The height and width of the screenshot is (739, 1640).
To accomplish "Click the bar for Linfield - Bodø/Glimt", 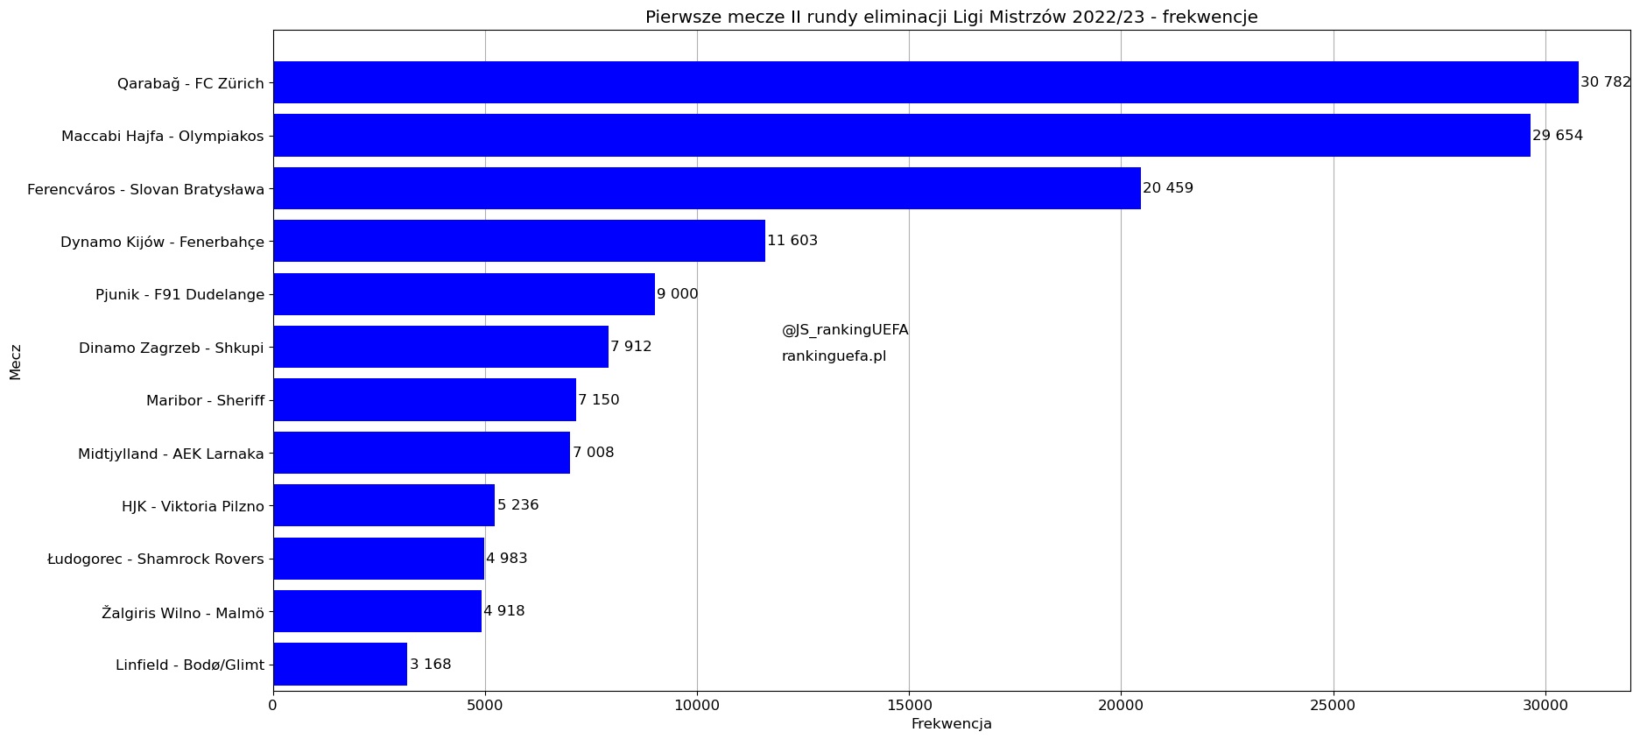I will [x=341, y=665].
